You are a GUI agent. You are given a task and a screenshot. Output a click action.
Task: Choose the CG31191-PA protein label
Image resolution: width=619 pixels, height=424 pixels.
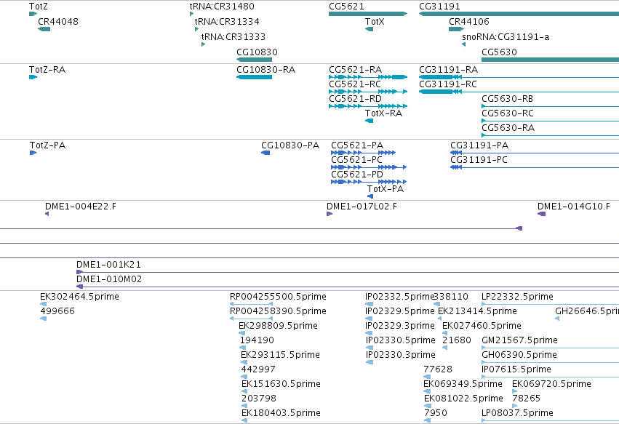pos(479,145)
